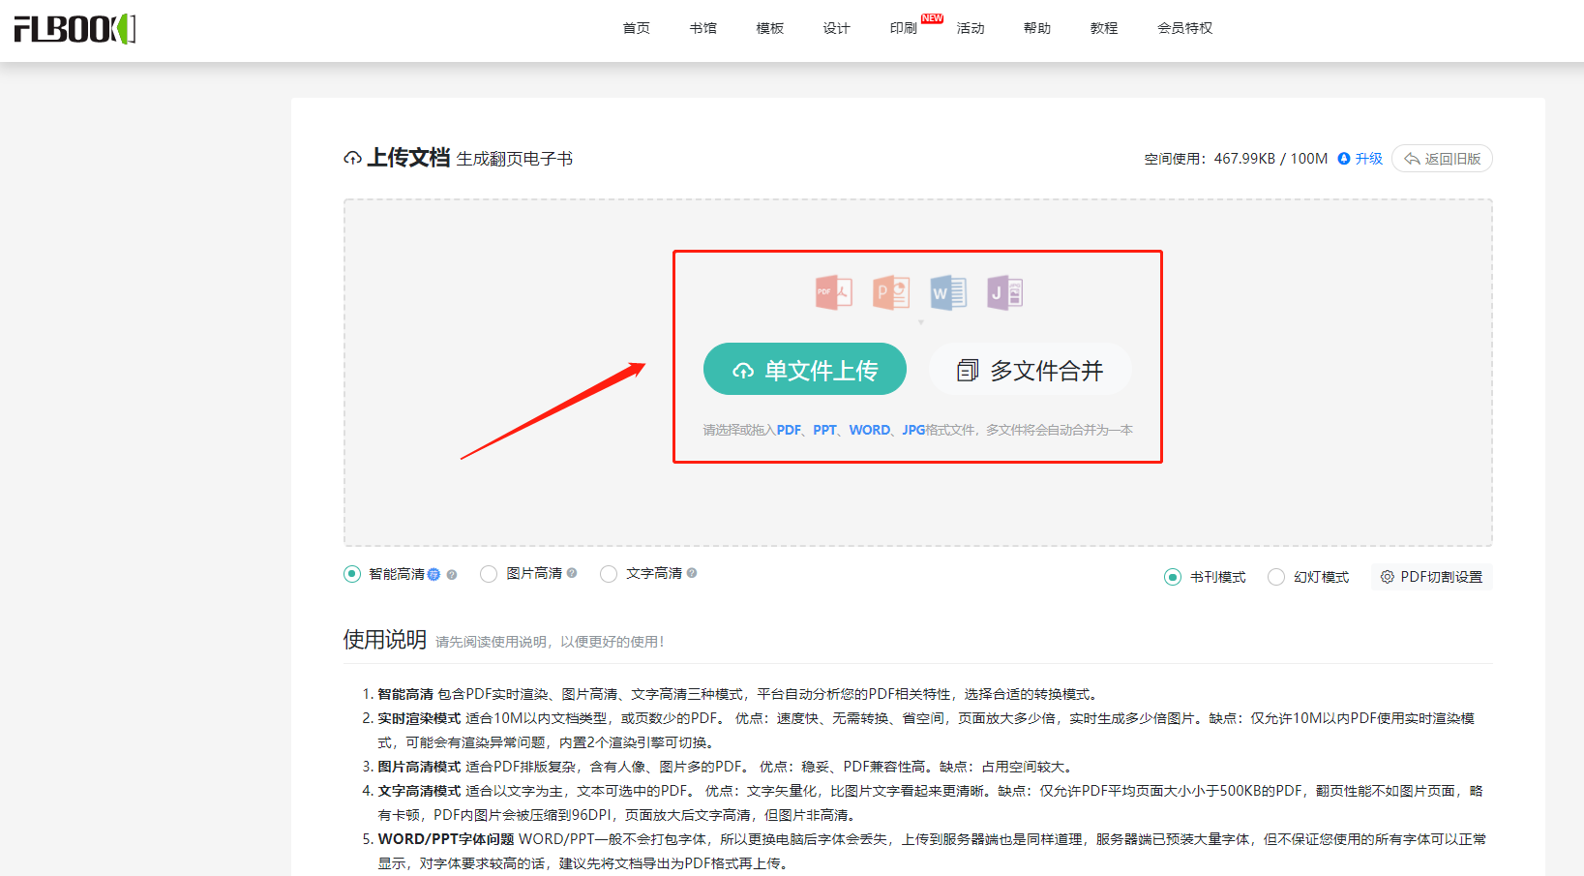Click the JPG file type icon

1005,292
